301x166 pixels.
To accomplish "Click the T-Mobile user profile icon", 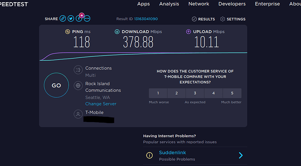I will click(x=78, y=114).
